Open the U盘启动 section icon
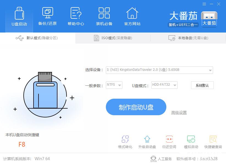This screenshot has height=164, width=226. coord(19,13)
